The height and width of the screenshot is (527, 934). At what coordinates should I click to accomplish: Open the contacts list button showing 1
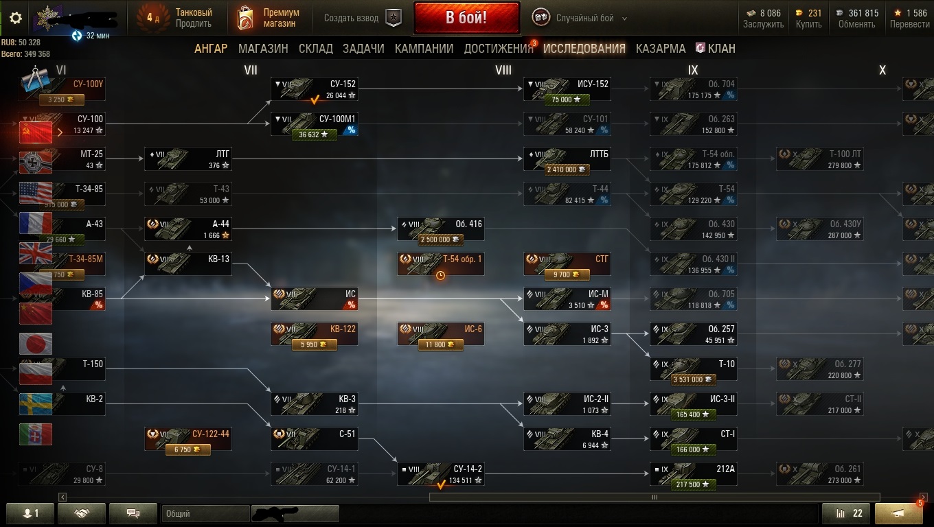30,513
